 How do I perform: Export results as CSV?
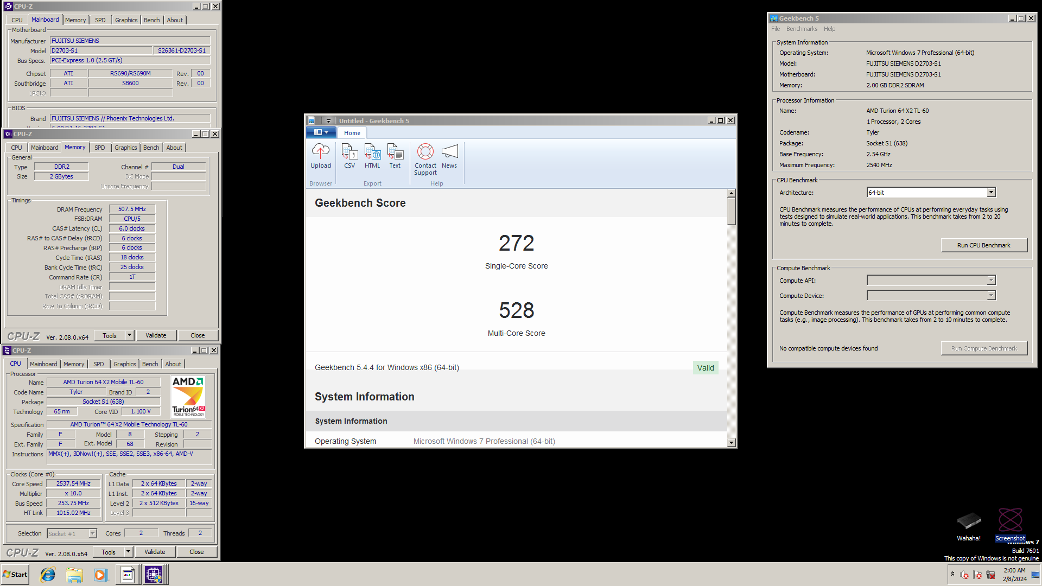(x=350, y=156)
